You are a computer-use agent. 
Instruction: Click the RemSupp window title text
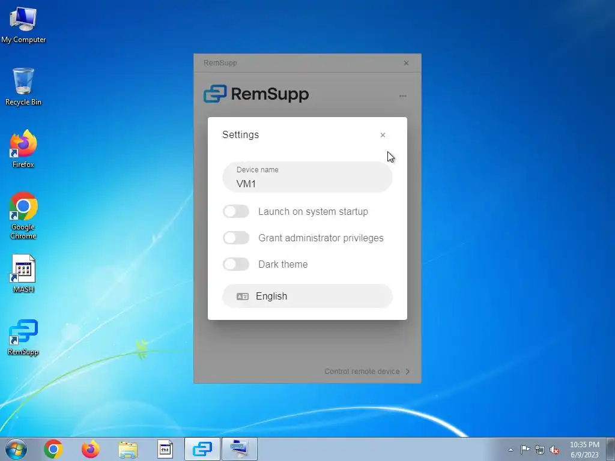pyautogui.click(x=220, y=62)
